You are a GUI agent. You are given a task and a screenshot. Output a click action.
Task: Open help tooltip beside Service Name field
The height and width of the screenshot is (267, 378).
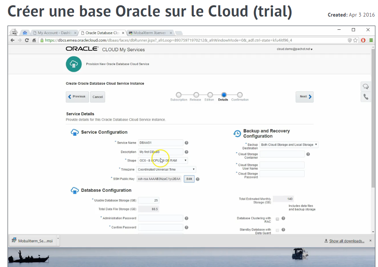click(186, 143)
